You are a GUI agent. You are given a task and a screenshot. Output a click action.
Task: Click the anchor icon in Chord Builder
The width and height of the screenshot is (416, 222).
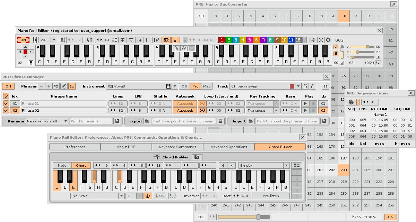tap(148, 196)
